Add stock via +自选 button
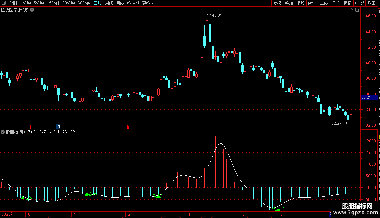Image resolution: width=380 pixels, height=218 pixels. (x=359, y=3)
